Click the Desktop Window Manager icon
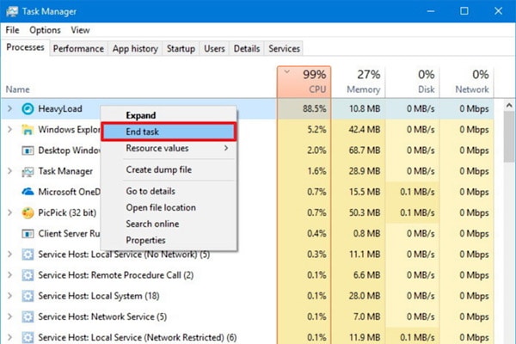This screenshot has width=516, height=344. click(28, 150)
